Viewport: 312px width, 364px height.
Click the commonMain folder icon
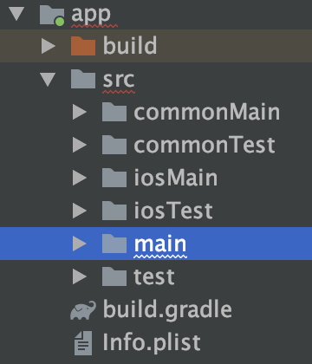pos(114,112)
